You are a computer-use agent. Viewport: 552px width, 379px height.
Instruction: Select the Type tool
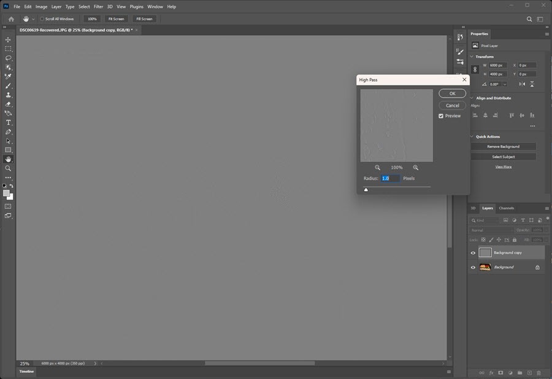(x=8, y=122)
